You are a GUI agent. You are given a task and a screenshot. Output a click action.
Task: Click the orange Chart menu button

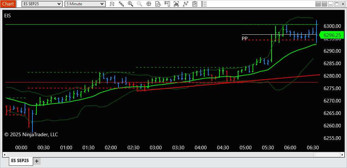[8, 4]
